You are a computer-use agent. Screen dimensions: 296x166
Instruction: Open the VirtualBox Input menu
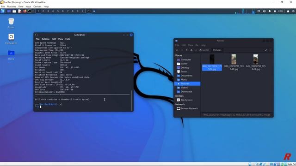click(x=28, y=6)
